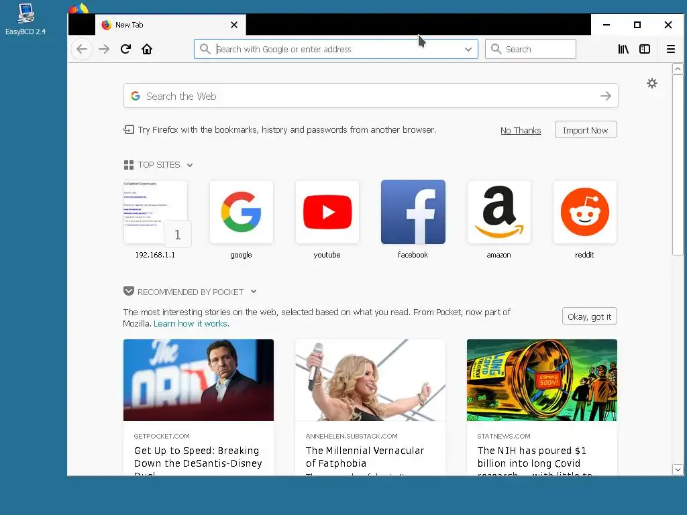Open the Millennial Vernacular story image
The image size is (687, 515).
click(x=370, y=380)
